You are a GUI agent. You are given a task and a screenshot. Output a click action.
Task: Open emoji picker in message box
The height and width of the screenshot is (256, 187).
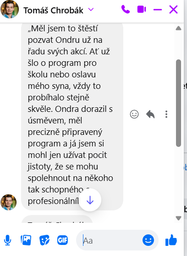coord(148,240)
